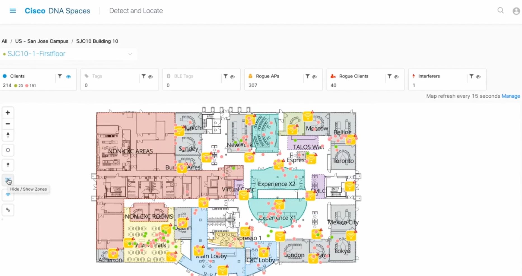This screenshot has height=276, width=522.
Task: Click the Rogue Clients count 40
Action: point(333,85)
